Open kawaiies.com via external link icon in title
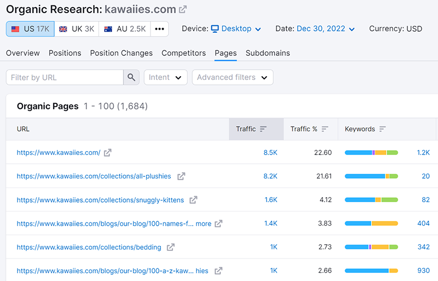438x281 pixels. click(183, 9)
